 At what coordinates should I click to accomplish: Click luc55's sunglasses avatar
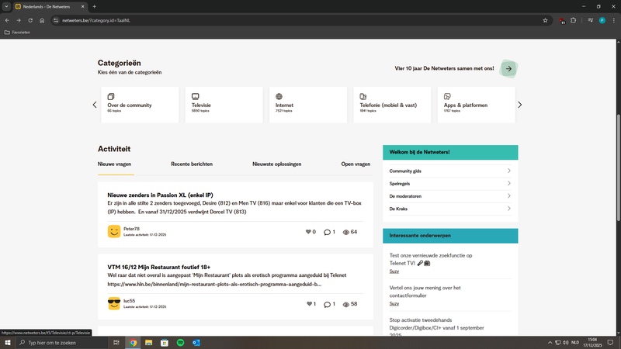114,304
